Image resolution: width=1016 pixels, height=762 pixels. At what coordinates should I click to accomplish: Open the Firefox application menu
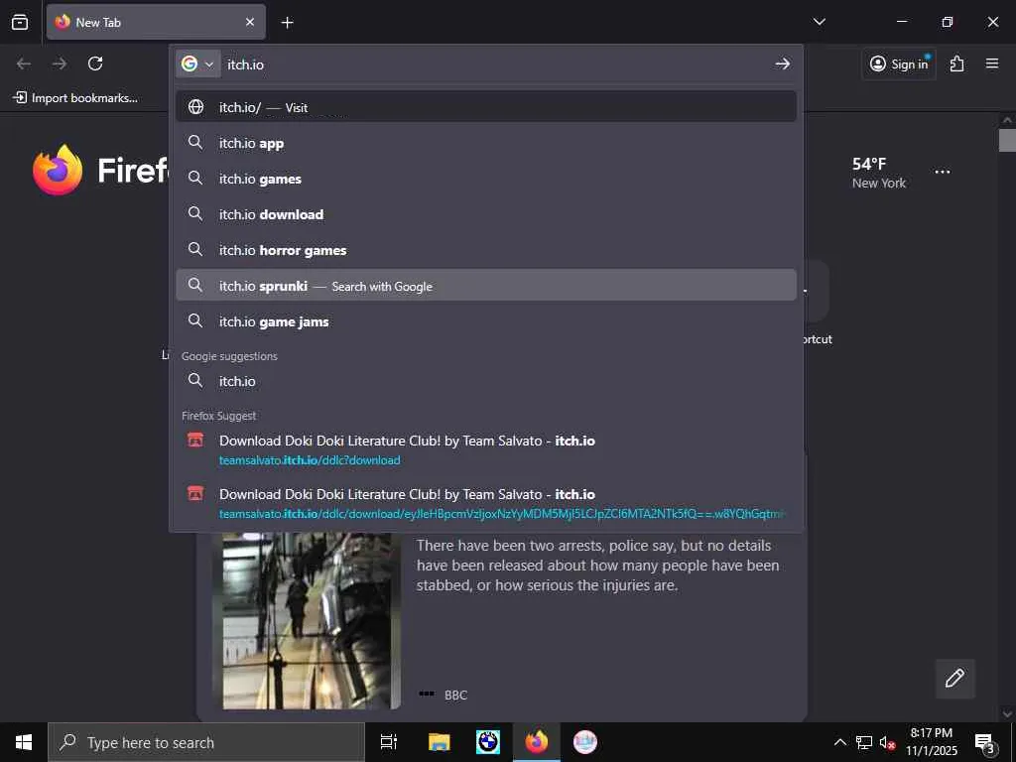tap(992, 63)
